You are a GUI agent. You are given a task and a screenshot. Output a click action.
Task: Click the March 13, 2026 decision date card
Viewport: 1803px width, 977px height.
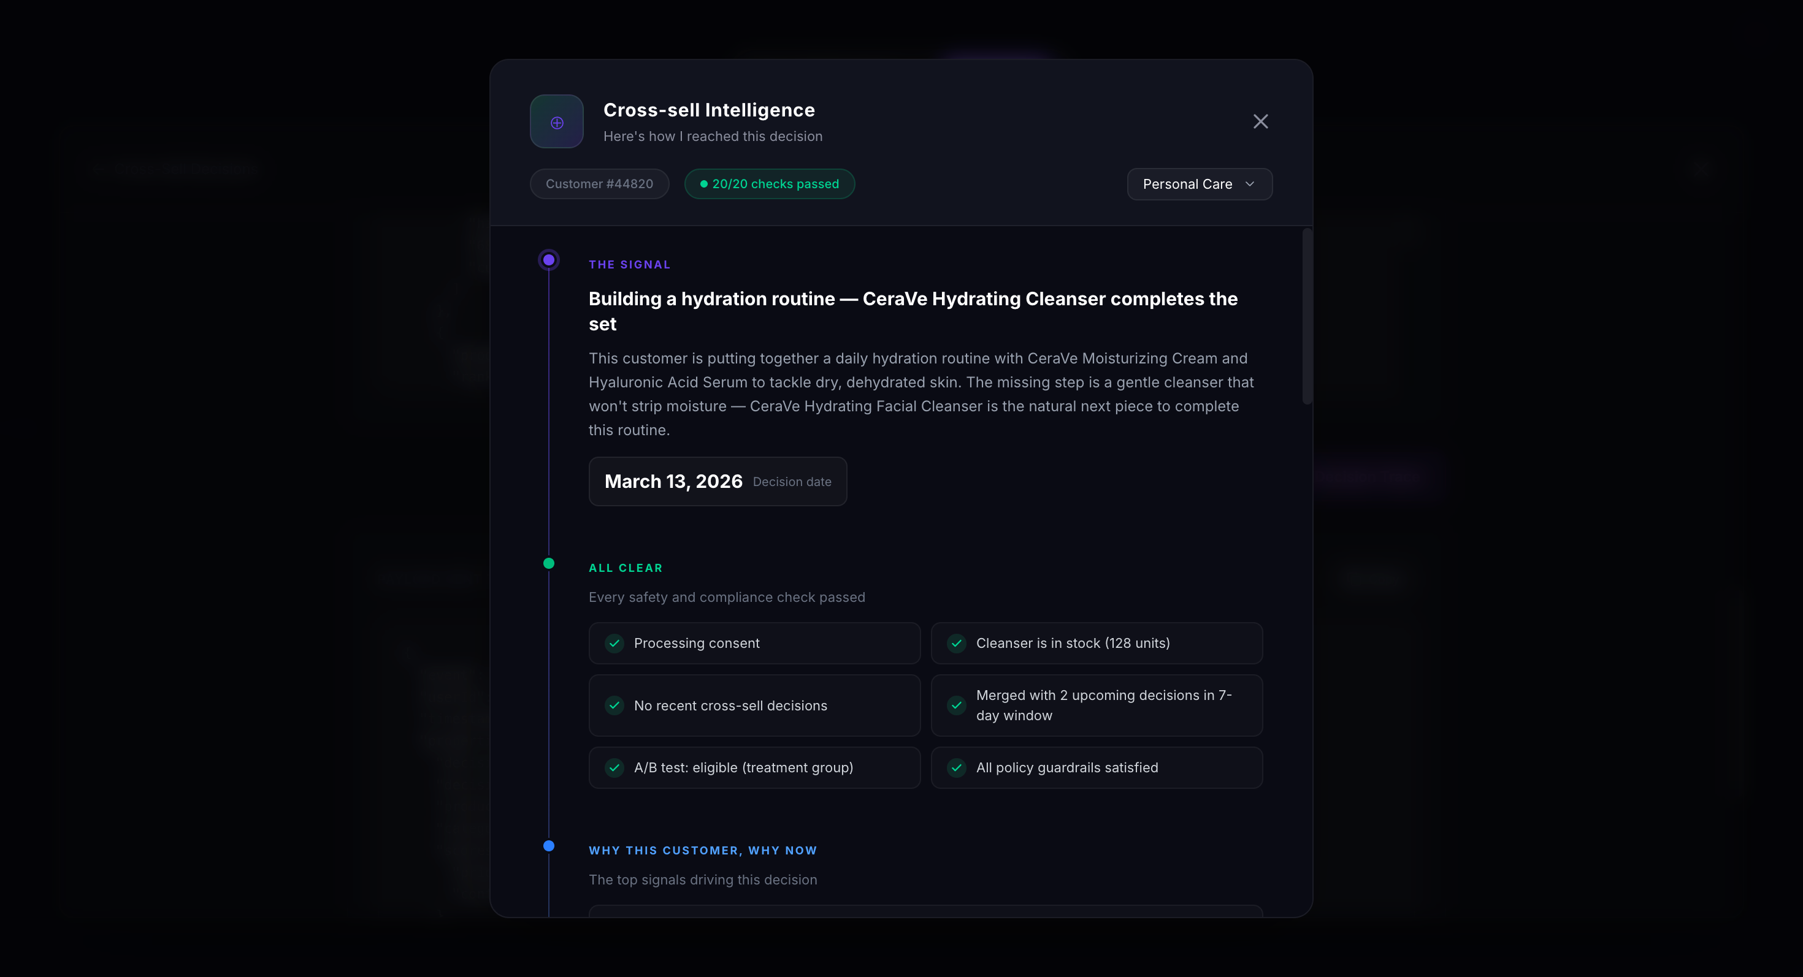click(x=718, y=482)
